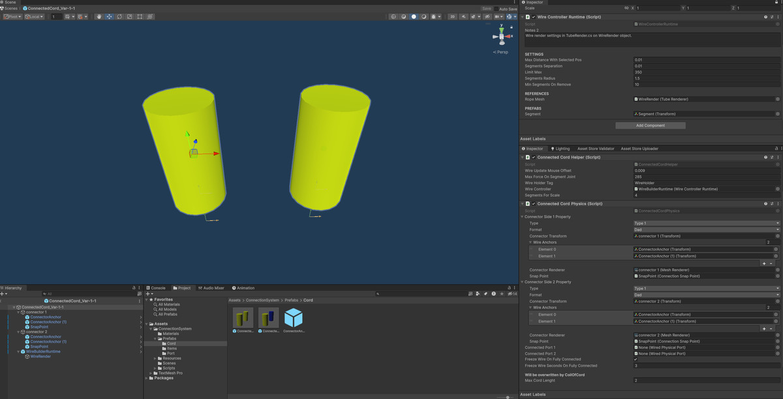Toggle hidden packages visibility count icon
This screenshot has width=783, height=399.
pyautogui.click(x=512, y=294)
